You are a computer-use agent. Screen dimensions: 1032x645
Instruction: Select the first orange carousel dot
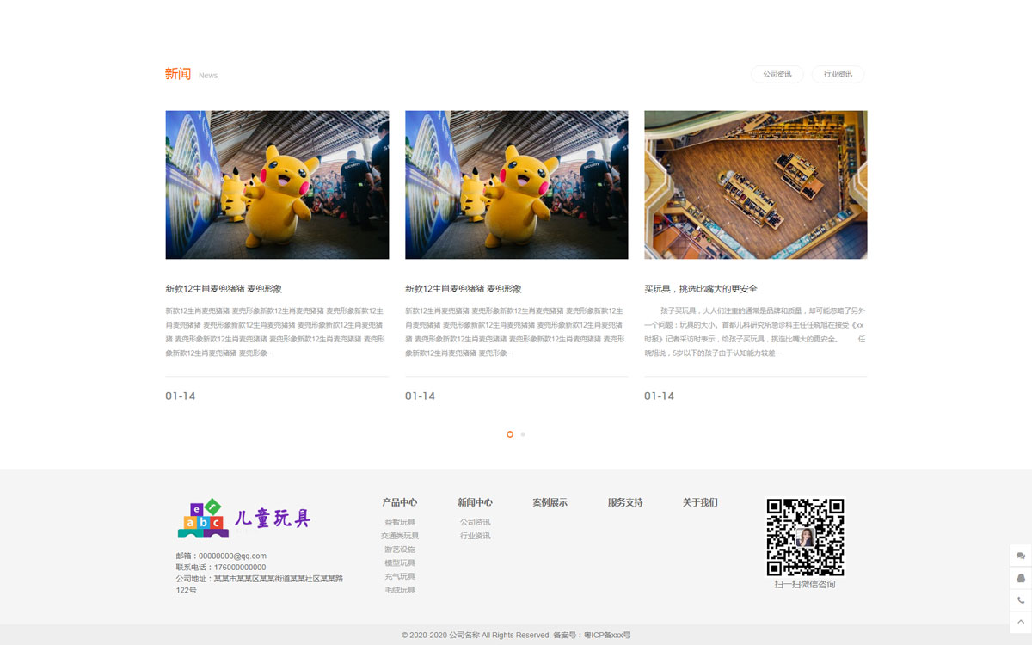pos(510,434)
